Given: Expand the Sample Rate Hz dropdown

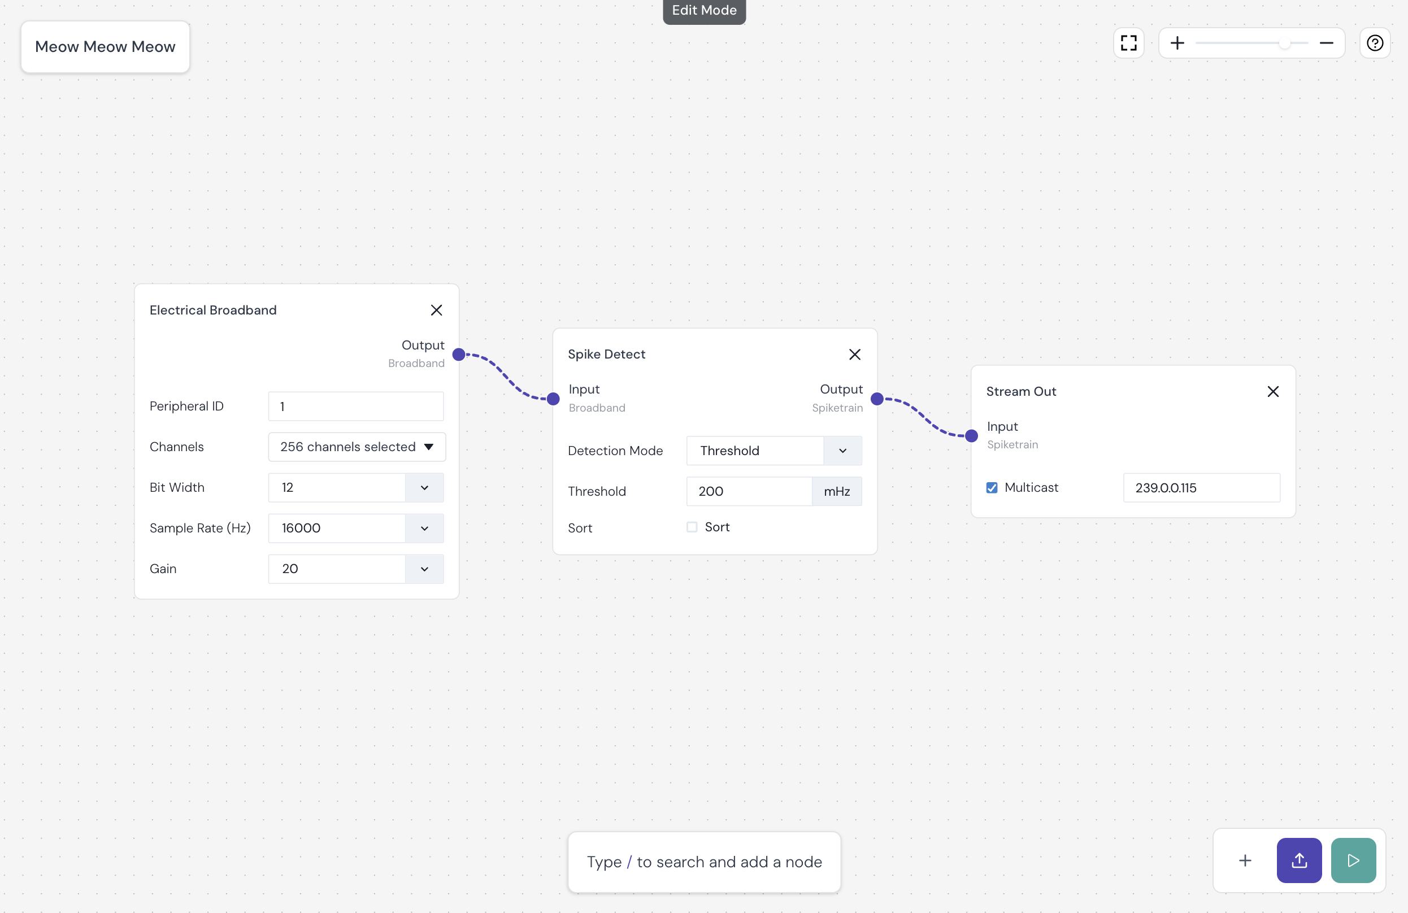Looking at the screenshot, I should [425, 527].
